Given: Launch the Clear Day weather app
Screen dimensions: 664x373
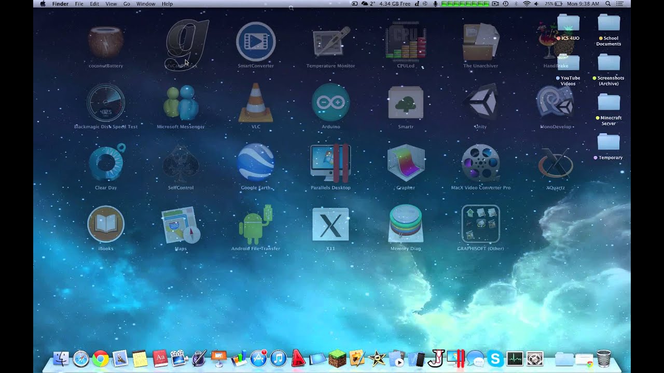Looking at the screenshot, I should pos(107,163).
